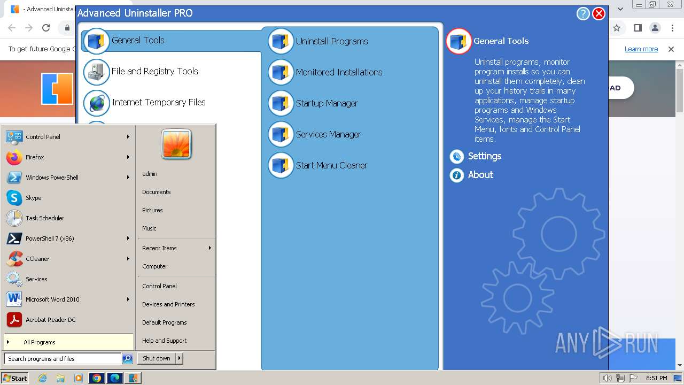The image size is (684, 385).
Task: Select File and Registry Tools menu label
Action: (155, 71)
